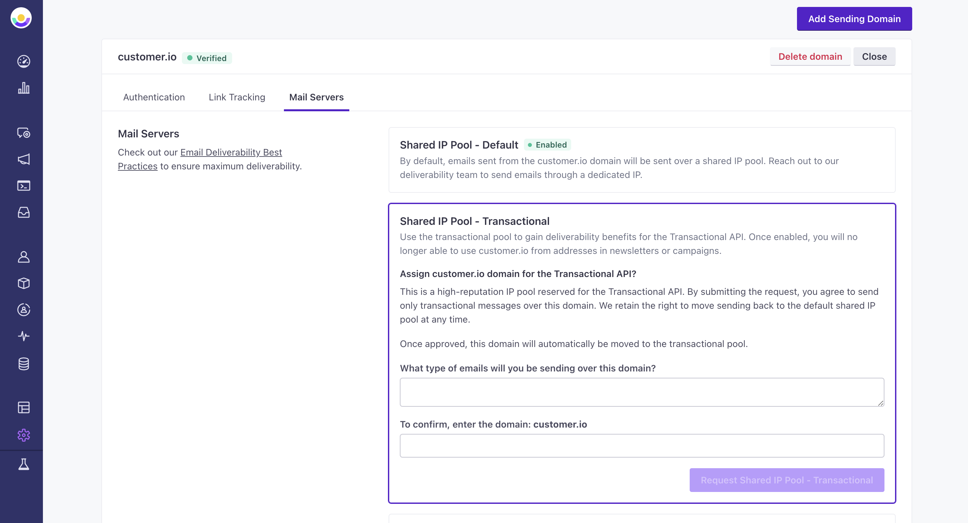Click the dashboard/overview icon in sidebar

(23, 61)
